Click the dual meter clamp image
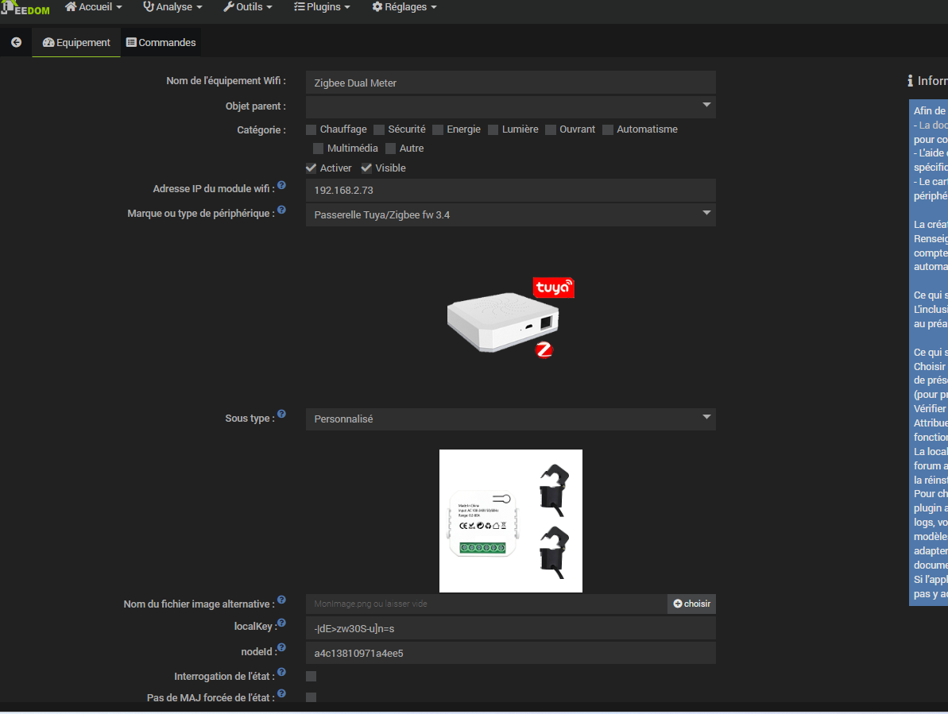This screenshot has height=714, width=948. click(511, 521)
